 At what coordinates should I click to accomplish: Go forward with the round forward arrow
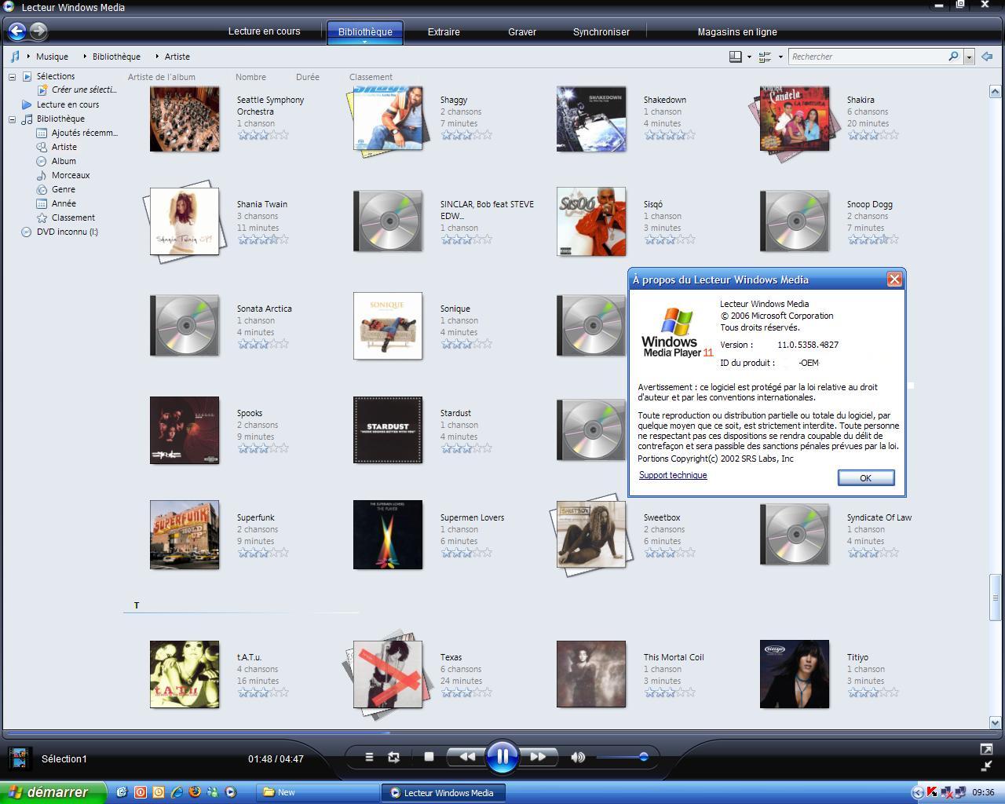tap(38, 31)
